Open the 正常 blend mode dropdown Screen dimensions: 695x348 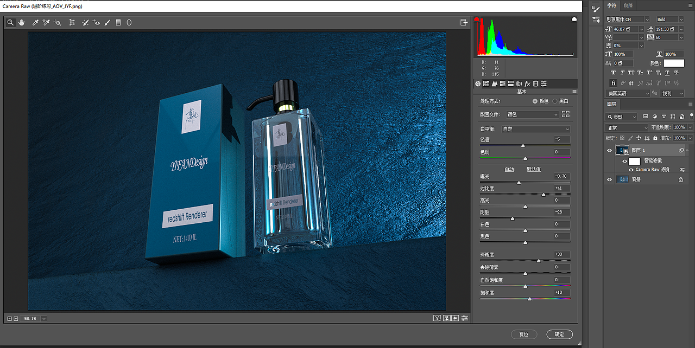(x=627, y=128)
